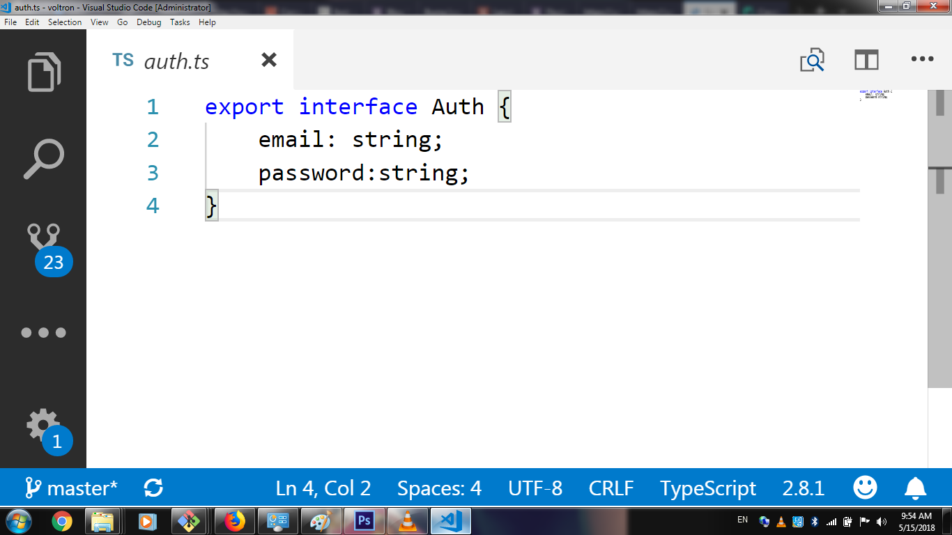The height and width of the screenshot is (535, 952).
Task: Open Action Center flag tray icon
Action: 864,521
